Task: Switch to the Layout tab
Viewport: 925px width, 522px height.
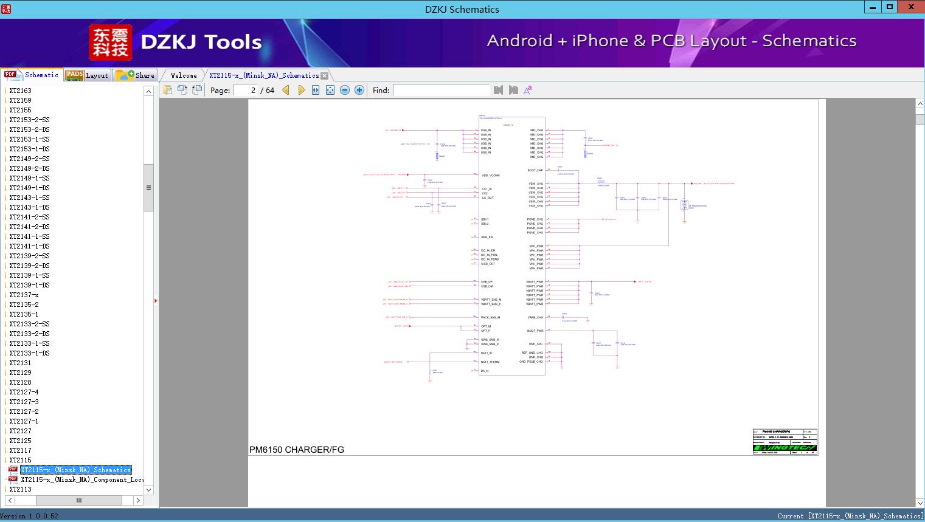Action: coord(87,75)
